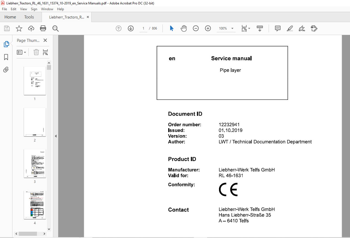Click the page number input field

coord(143,28)
